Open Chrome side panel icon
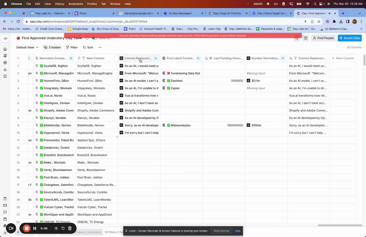Screen dimensions: 366x237 coord(348,21)
